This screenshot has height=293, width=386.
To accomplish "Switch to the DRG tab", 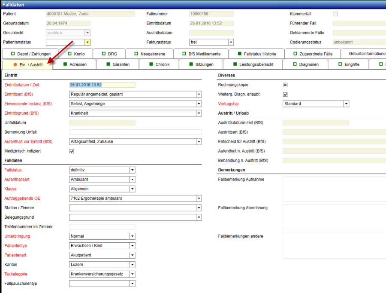I will [x=109, y=54].
